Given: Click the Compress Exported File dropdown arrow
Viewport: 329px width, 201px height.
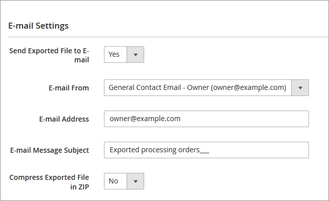Looking at the screenshot, I should pos(135,181).
